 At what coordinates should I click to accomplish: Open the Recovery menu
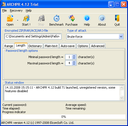pos(16,10)
